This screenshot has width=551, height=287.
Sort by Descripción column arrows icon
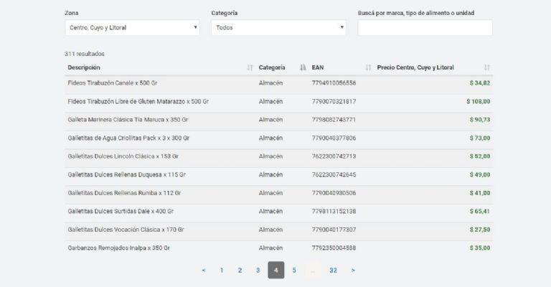[250, 67]
